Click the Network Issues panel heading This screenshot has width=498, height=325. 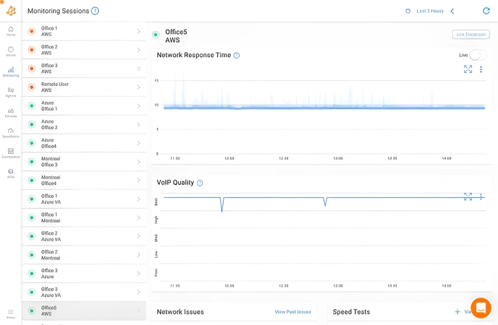pos(180,312)
